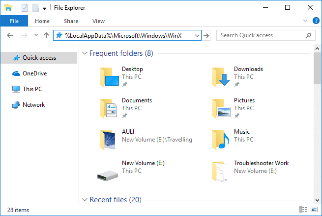
Task: Click the search magnifier icon
Action: [x=309, y=35]
